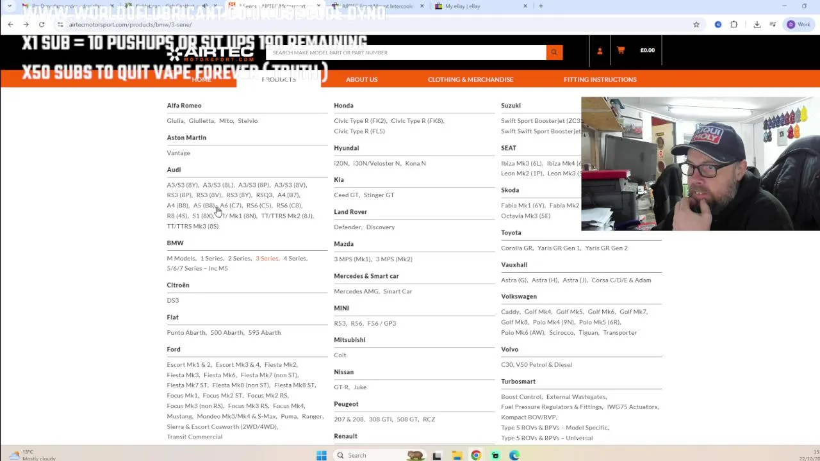Open the MINI F56 / GP3 link
The width and height of the screenshot is (820, 461).
click(x=382, y=323)
